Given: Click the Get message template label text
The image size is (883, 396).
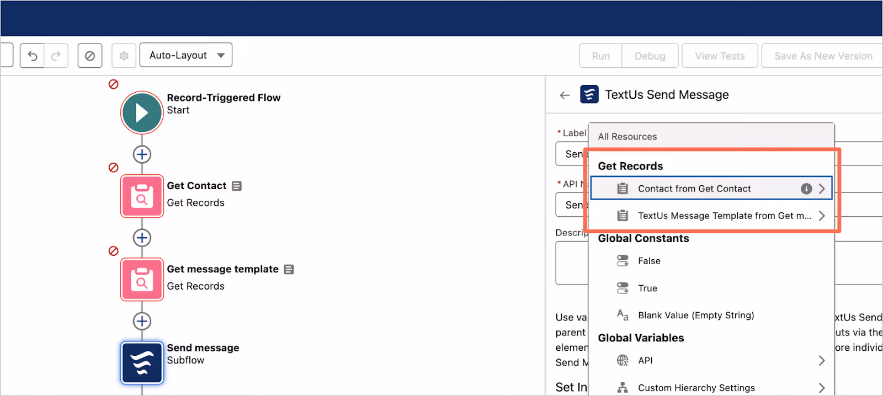Looking at the screenshot, I should (x=222, y=269).
